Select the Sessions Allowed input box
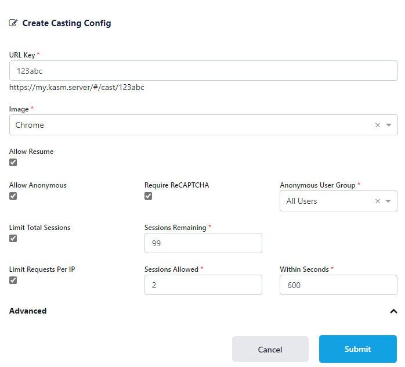 point(203,285)
